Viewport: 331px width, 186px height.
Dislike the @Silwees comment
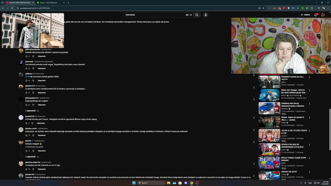[33, 81]
